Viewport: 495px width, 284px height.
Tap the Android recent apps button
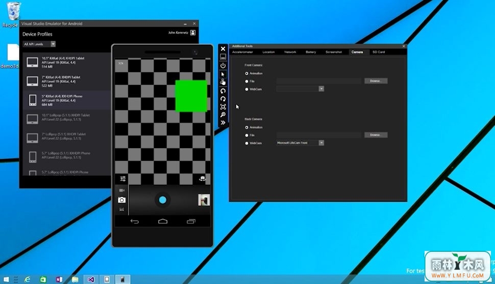pos(191,221)
